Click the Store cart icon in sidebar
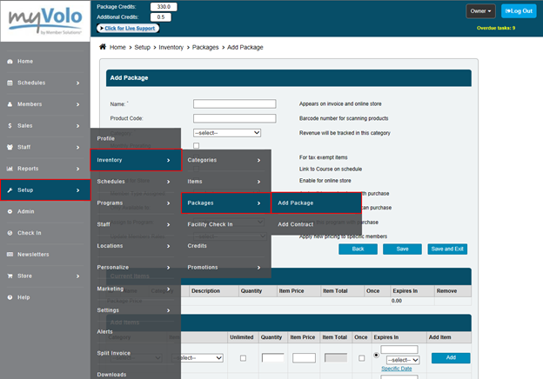The width and height of the screenshot is (543, 379). tap(9, 276)
